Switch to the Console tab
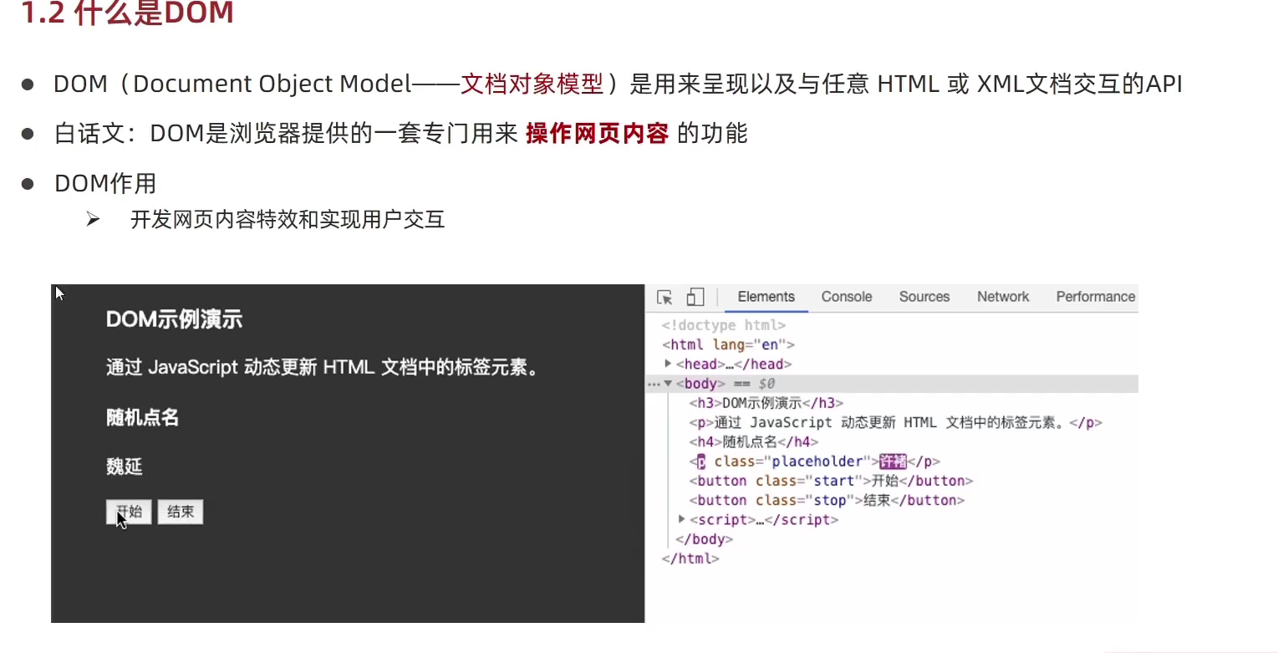This screenshot has width=1278, height=653. 846,297
